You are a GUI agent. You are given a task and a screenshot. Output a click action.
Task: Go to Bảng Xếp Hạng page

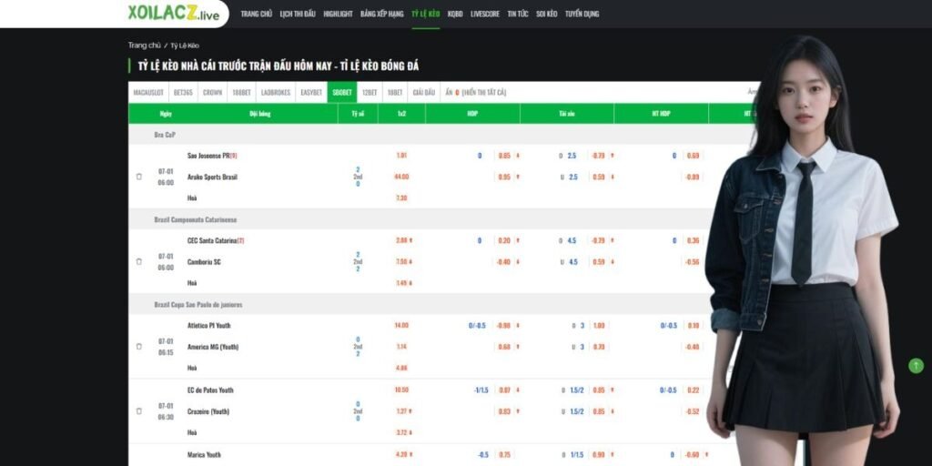coord(381,15)
